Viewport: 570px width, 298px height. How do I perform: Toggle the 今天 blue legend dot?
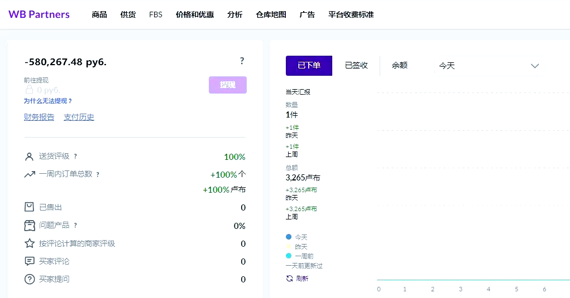289,237
